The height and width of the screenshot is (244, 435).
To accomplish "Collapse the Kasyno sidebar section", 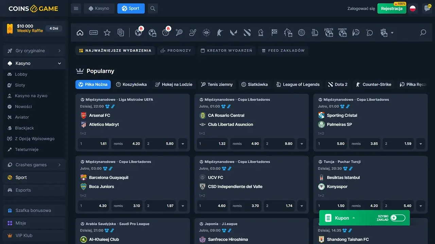I will coord(34,63).
